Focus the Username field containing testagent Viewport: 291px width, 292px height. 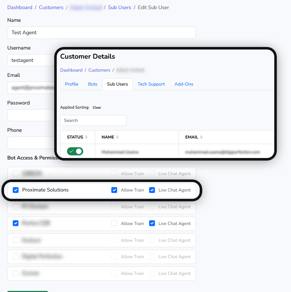coord(31,60)
